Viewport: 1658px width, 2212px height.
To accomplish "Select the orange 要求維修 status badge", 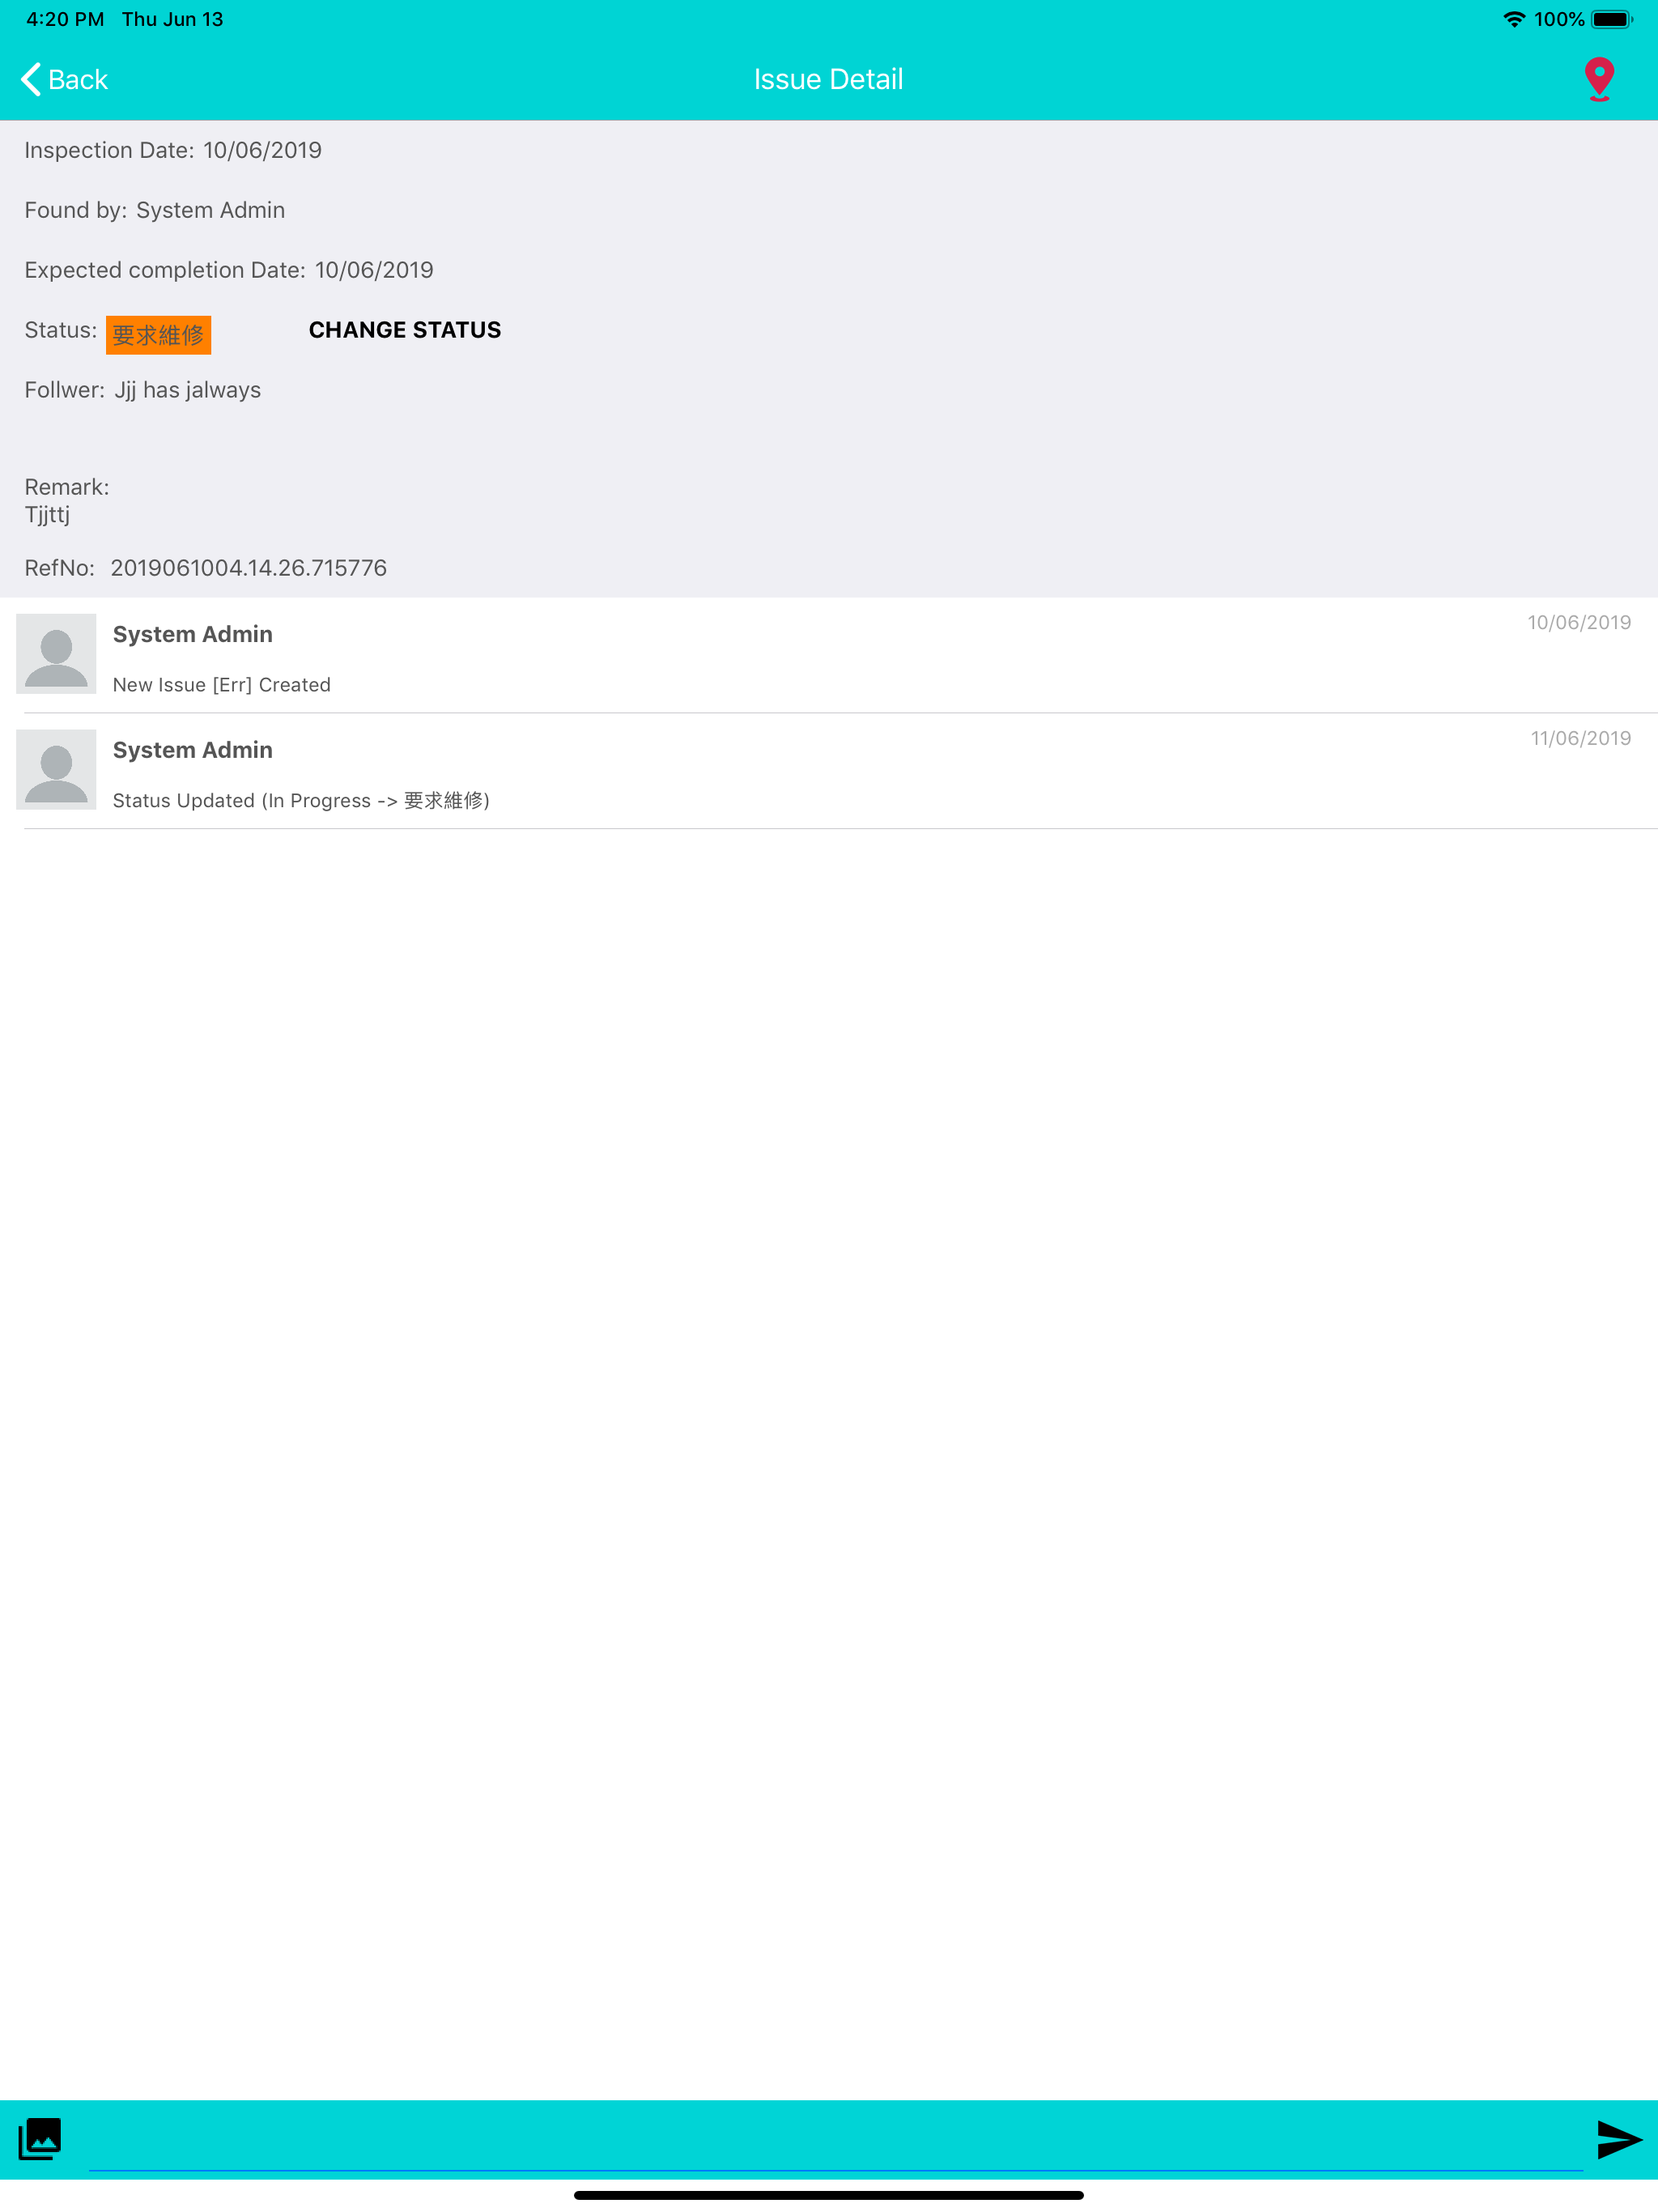I will point(158,335).
